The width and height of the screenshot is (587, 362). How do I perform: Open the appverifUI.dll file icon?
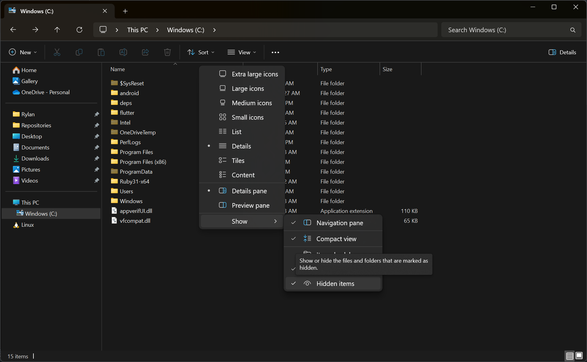[x=114, y=211]
